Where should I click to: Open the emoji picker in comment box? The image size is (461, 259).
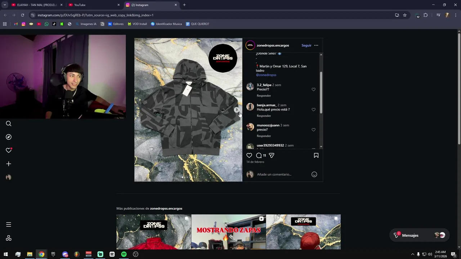tap(314, 174)
